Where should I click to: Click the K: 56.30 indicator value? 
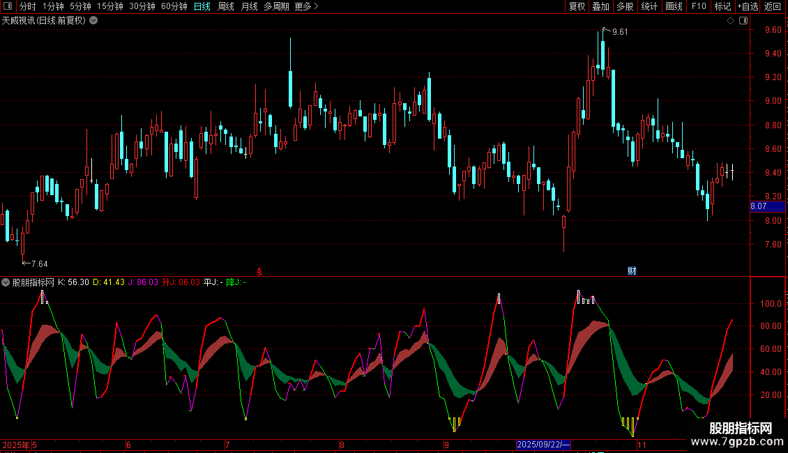pyautogui.click(x=73, y=282)
